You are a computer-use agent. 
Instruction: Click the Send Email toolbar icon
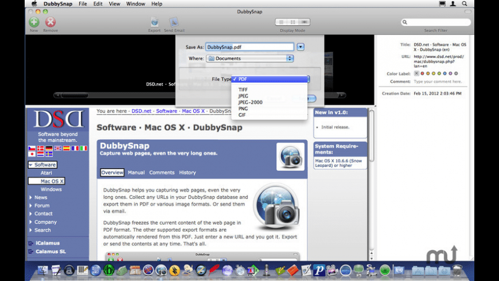(174, 22)
